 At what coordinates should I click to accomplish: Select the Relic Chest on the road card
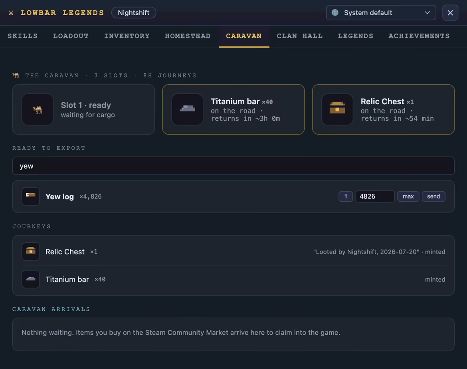click(383, 109)
